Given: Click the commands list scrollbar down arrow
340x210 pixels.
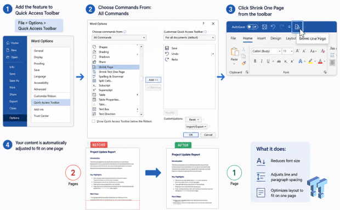Looking at the screenshot, I should [x=141, y=114].
